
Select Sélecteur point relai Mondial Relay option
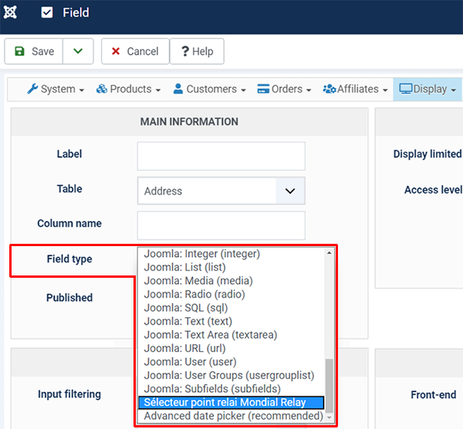click(x=231, y=403)
